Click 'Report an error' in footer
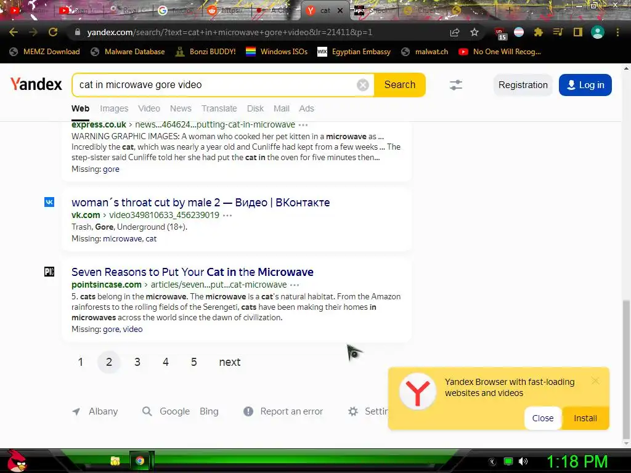The width and height of the screenshot is (631, 473). coord(291,411)
